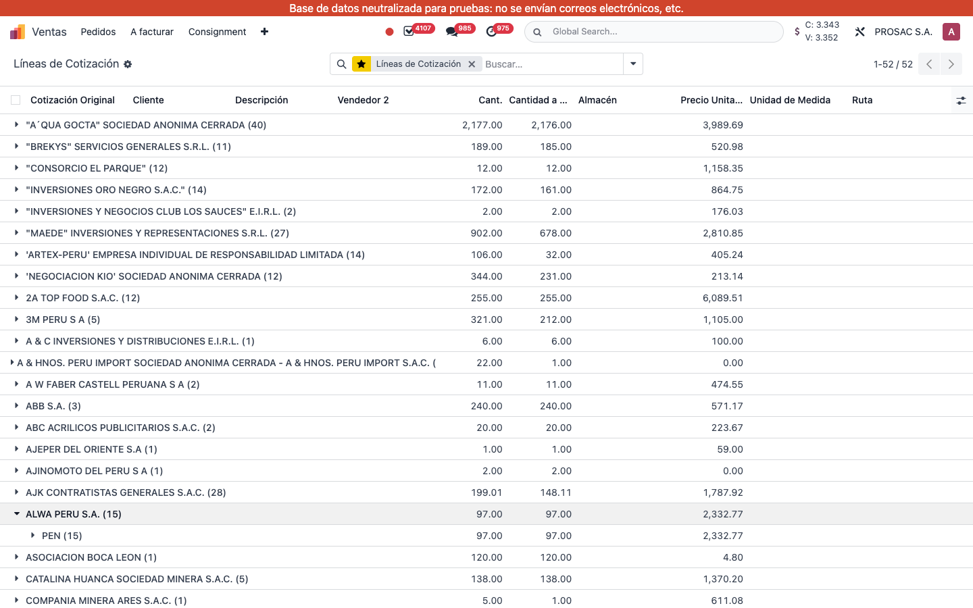
Task: Click the plus icon to add menu
Action: click(x=264, y=32)
